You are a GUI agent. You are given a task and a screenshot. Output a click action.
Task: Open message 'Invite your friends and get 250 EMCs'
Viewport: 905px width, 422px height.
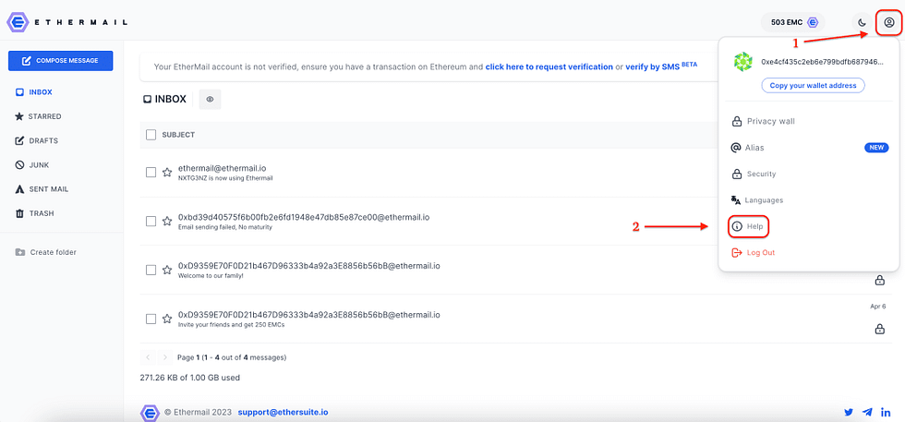tap(232, 324)
